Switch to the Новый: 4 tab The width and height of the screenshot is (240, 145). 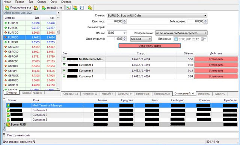click(107, 94)
